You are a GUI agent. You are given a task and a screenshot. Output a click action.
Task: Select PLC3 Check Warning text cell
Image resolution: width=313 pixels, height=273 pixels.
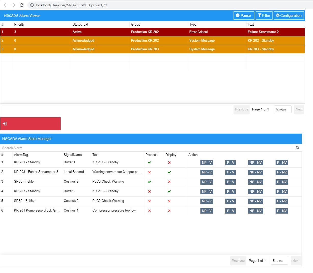tap(108, 181)
